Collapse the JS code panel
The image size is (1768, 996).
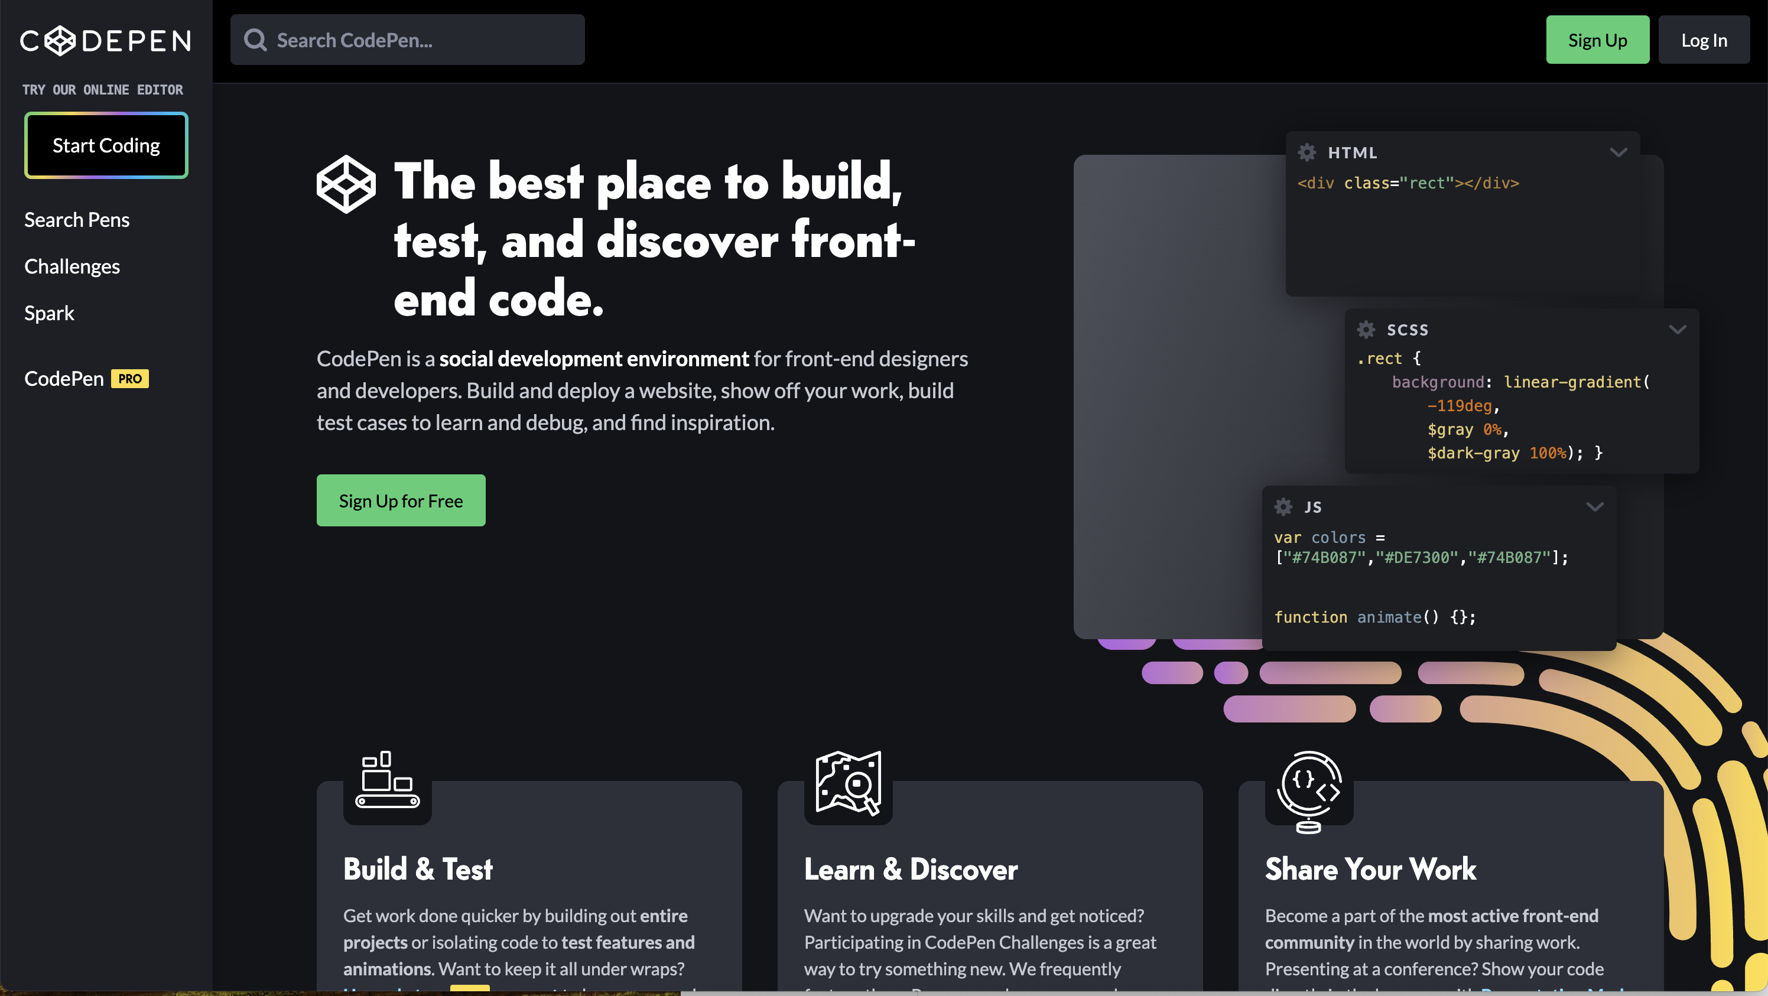pos(1594,506)
